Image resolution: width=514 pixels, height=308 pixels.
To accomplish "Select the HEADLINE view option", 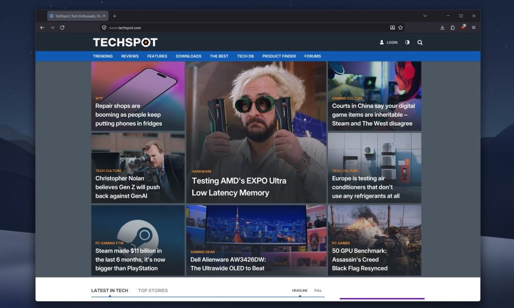I will (x=300, y=291).
